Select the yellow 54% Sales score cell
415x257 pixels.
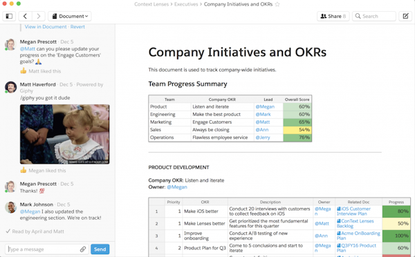click(x=297, y=130)
